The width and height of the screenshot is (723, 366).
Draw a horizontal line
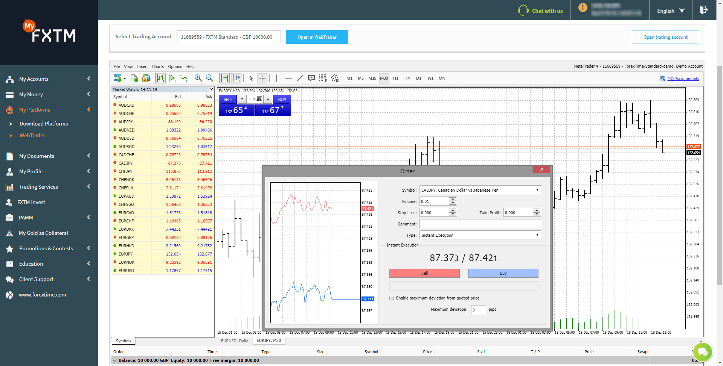[x=288, y=78]
